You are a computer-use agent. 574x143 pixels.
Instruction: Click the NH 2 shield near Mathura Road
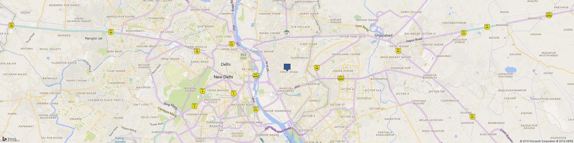pos(234,93)
